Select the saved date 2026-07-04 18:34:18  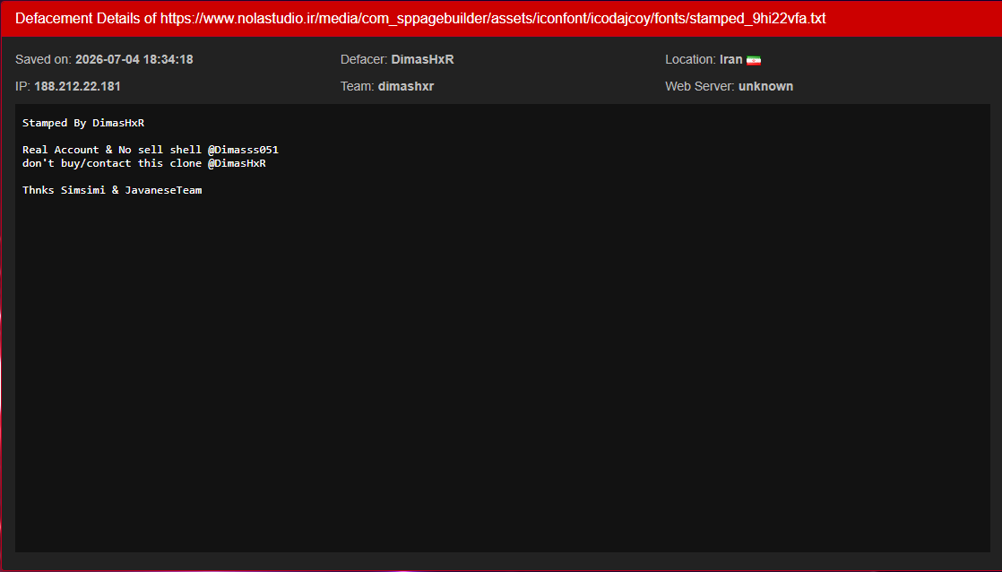(134, 59)
